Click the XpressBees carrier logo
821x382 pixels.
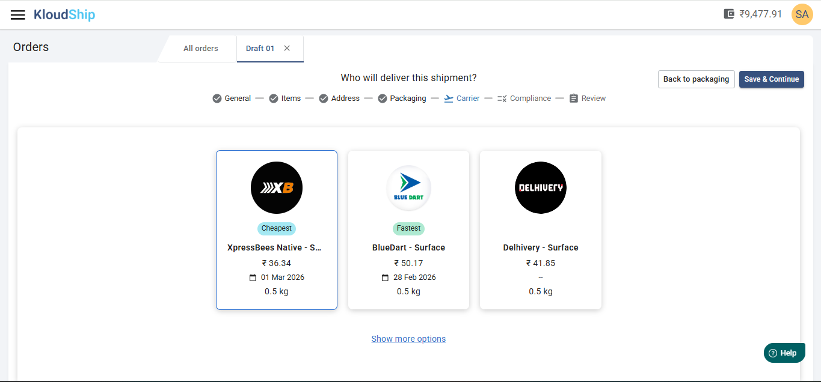click(x=277, y=188)
